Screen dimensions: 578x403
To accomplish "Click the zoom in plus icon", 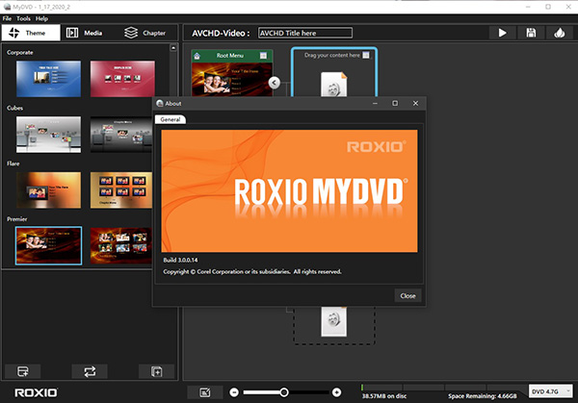I will 336,392.
